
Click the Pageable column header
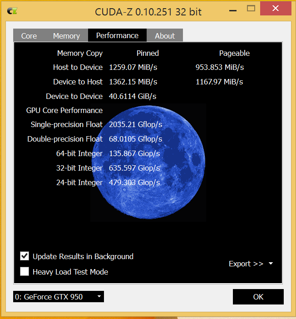click(234, 53)
